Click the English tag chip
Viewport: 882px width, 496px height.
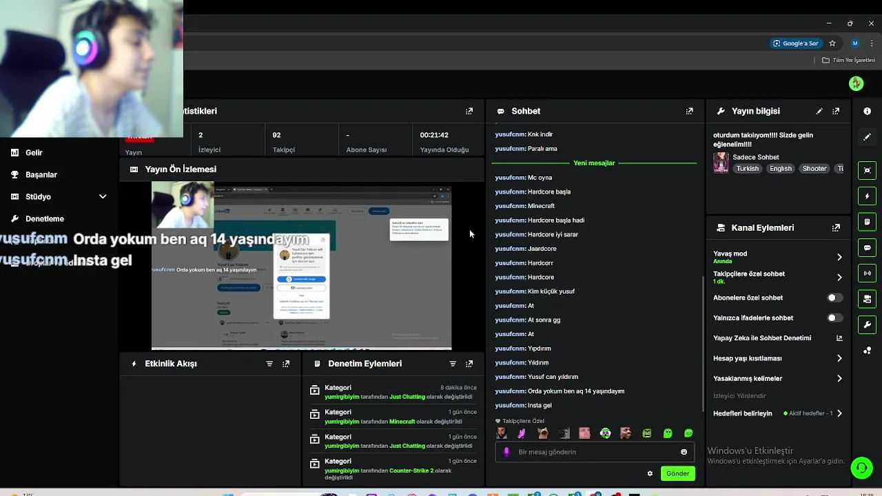coord(781,169)
